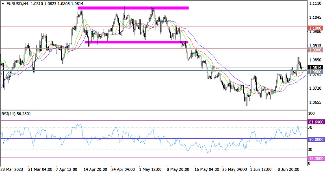Click the 100 value on RSI scale
This screenshot has height=173, width=325.
312,114
